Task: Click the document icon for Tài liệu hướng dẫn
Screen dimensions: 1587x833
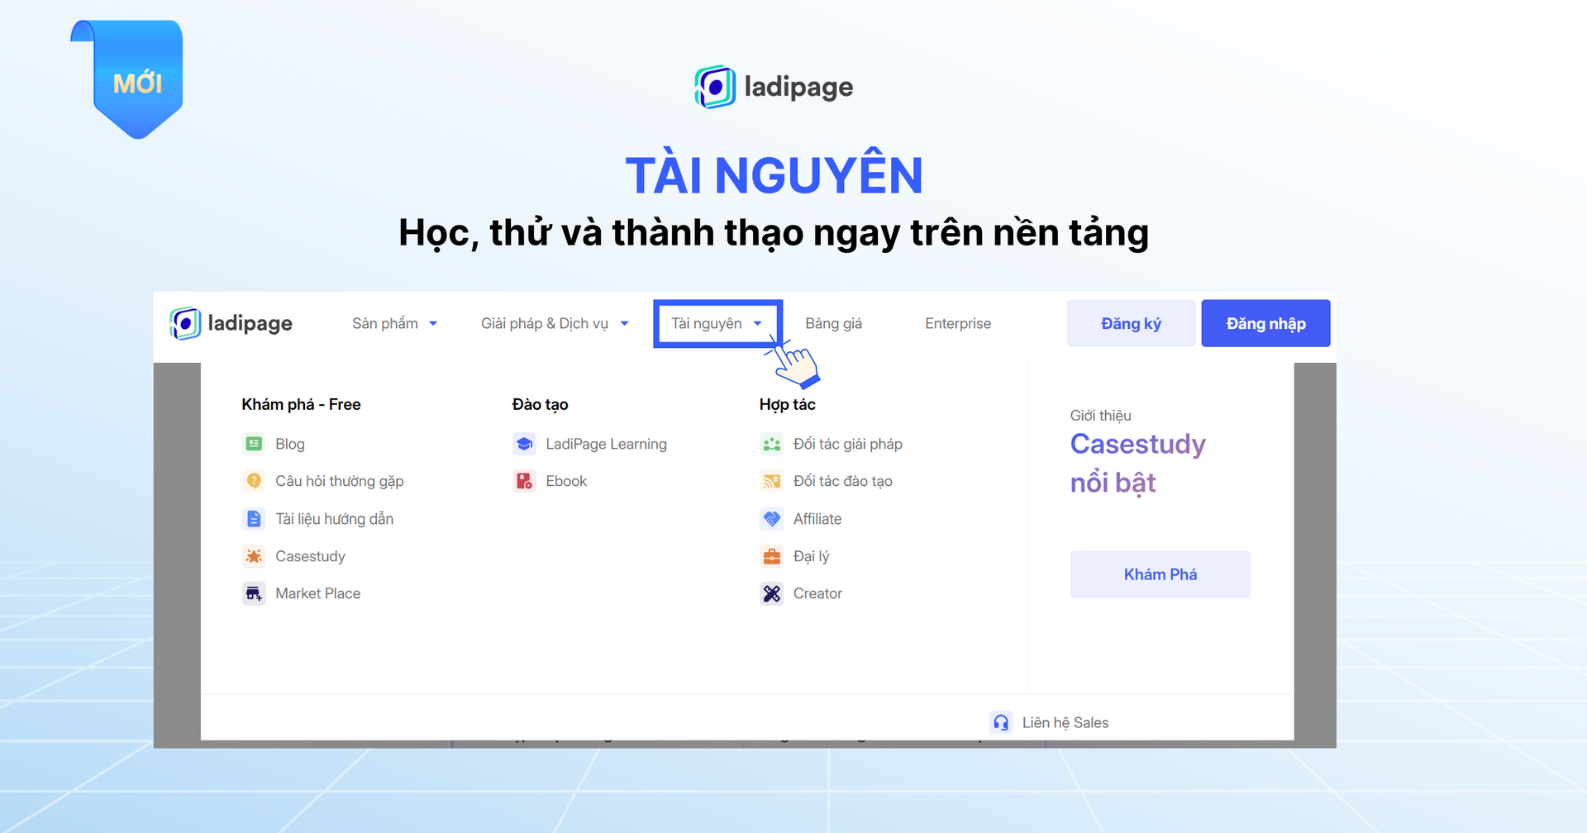Action: [254, 519]
